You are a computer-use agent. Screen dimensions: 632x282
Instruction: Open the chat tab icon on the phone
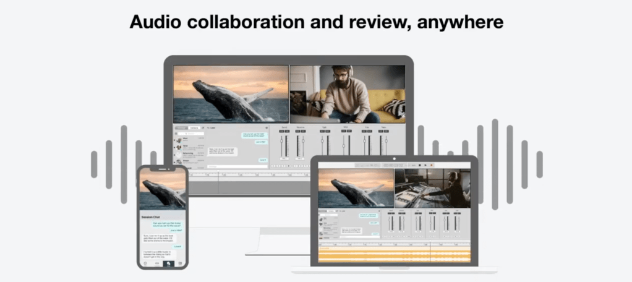pyautogui.click(x=168, y=263)
